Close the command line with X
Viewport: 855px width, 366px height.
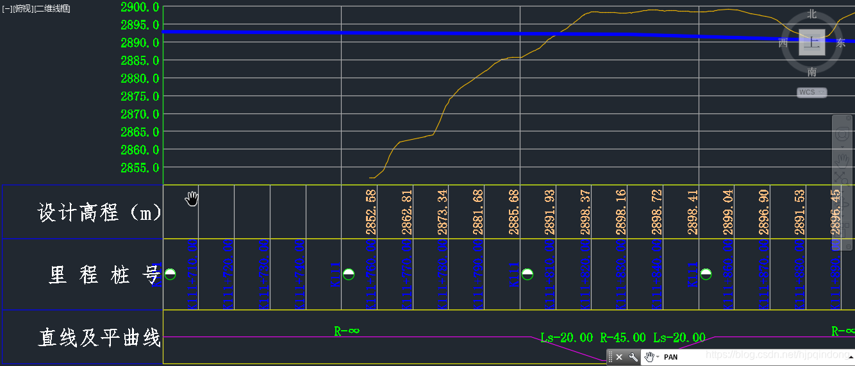click(619, 357)
